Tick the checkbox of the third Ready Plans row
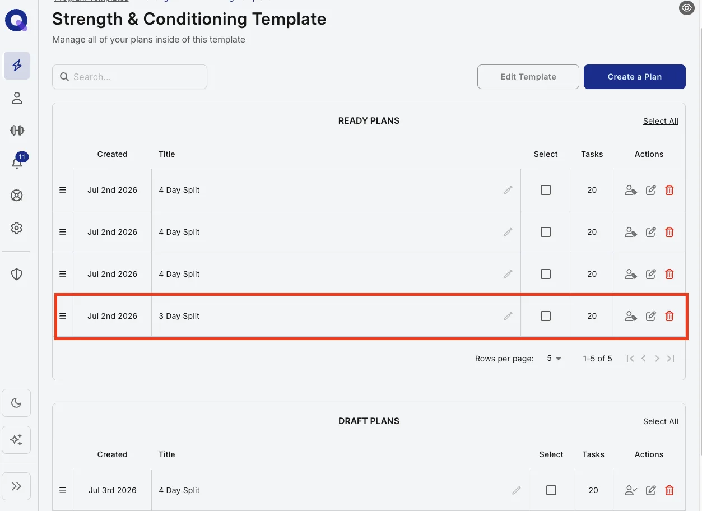This screenshot has height=511, width=702. (x=546, y=274)
